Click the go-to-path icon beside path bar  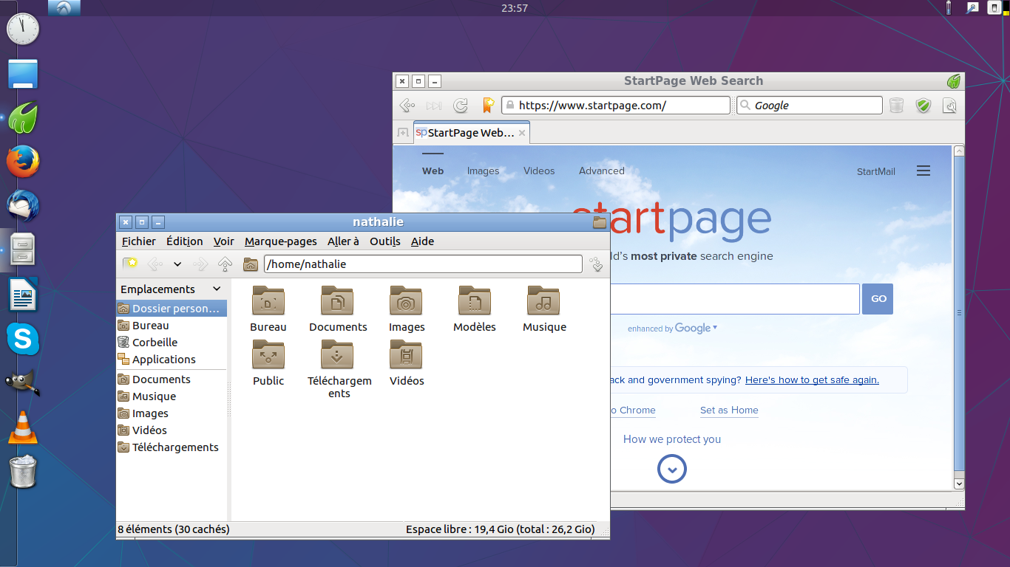click(596, 264)
